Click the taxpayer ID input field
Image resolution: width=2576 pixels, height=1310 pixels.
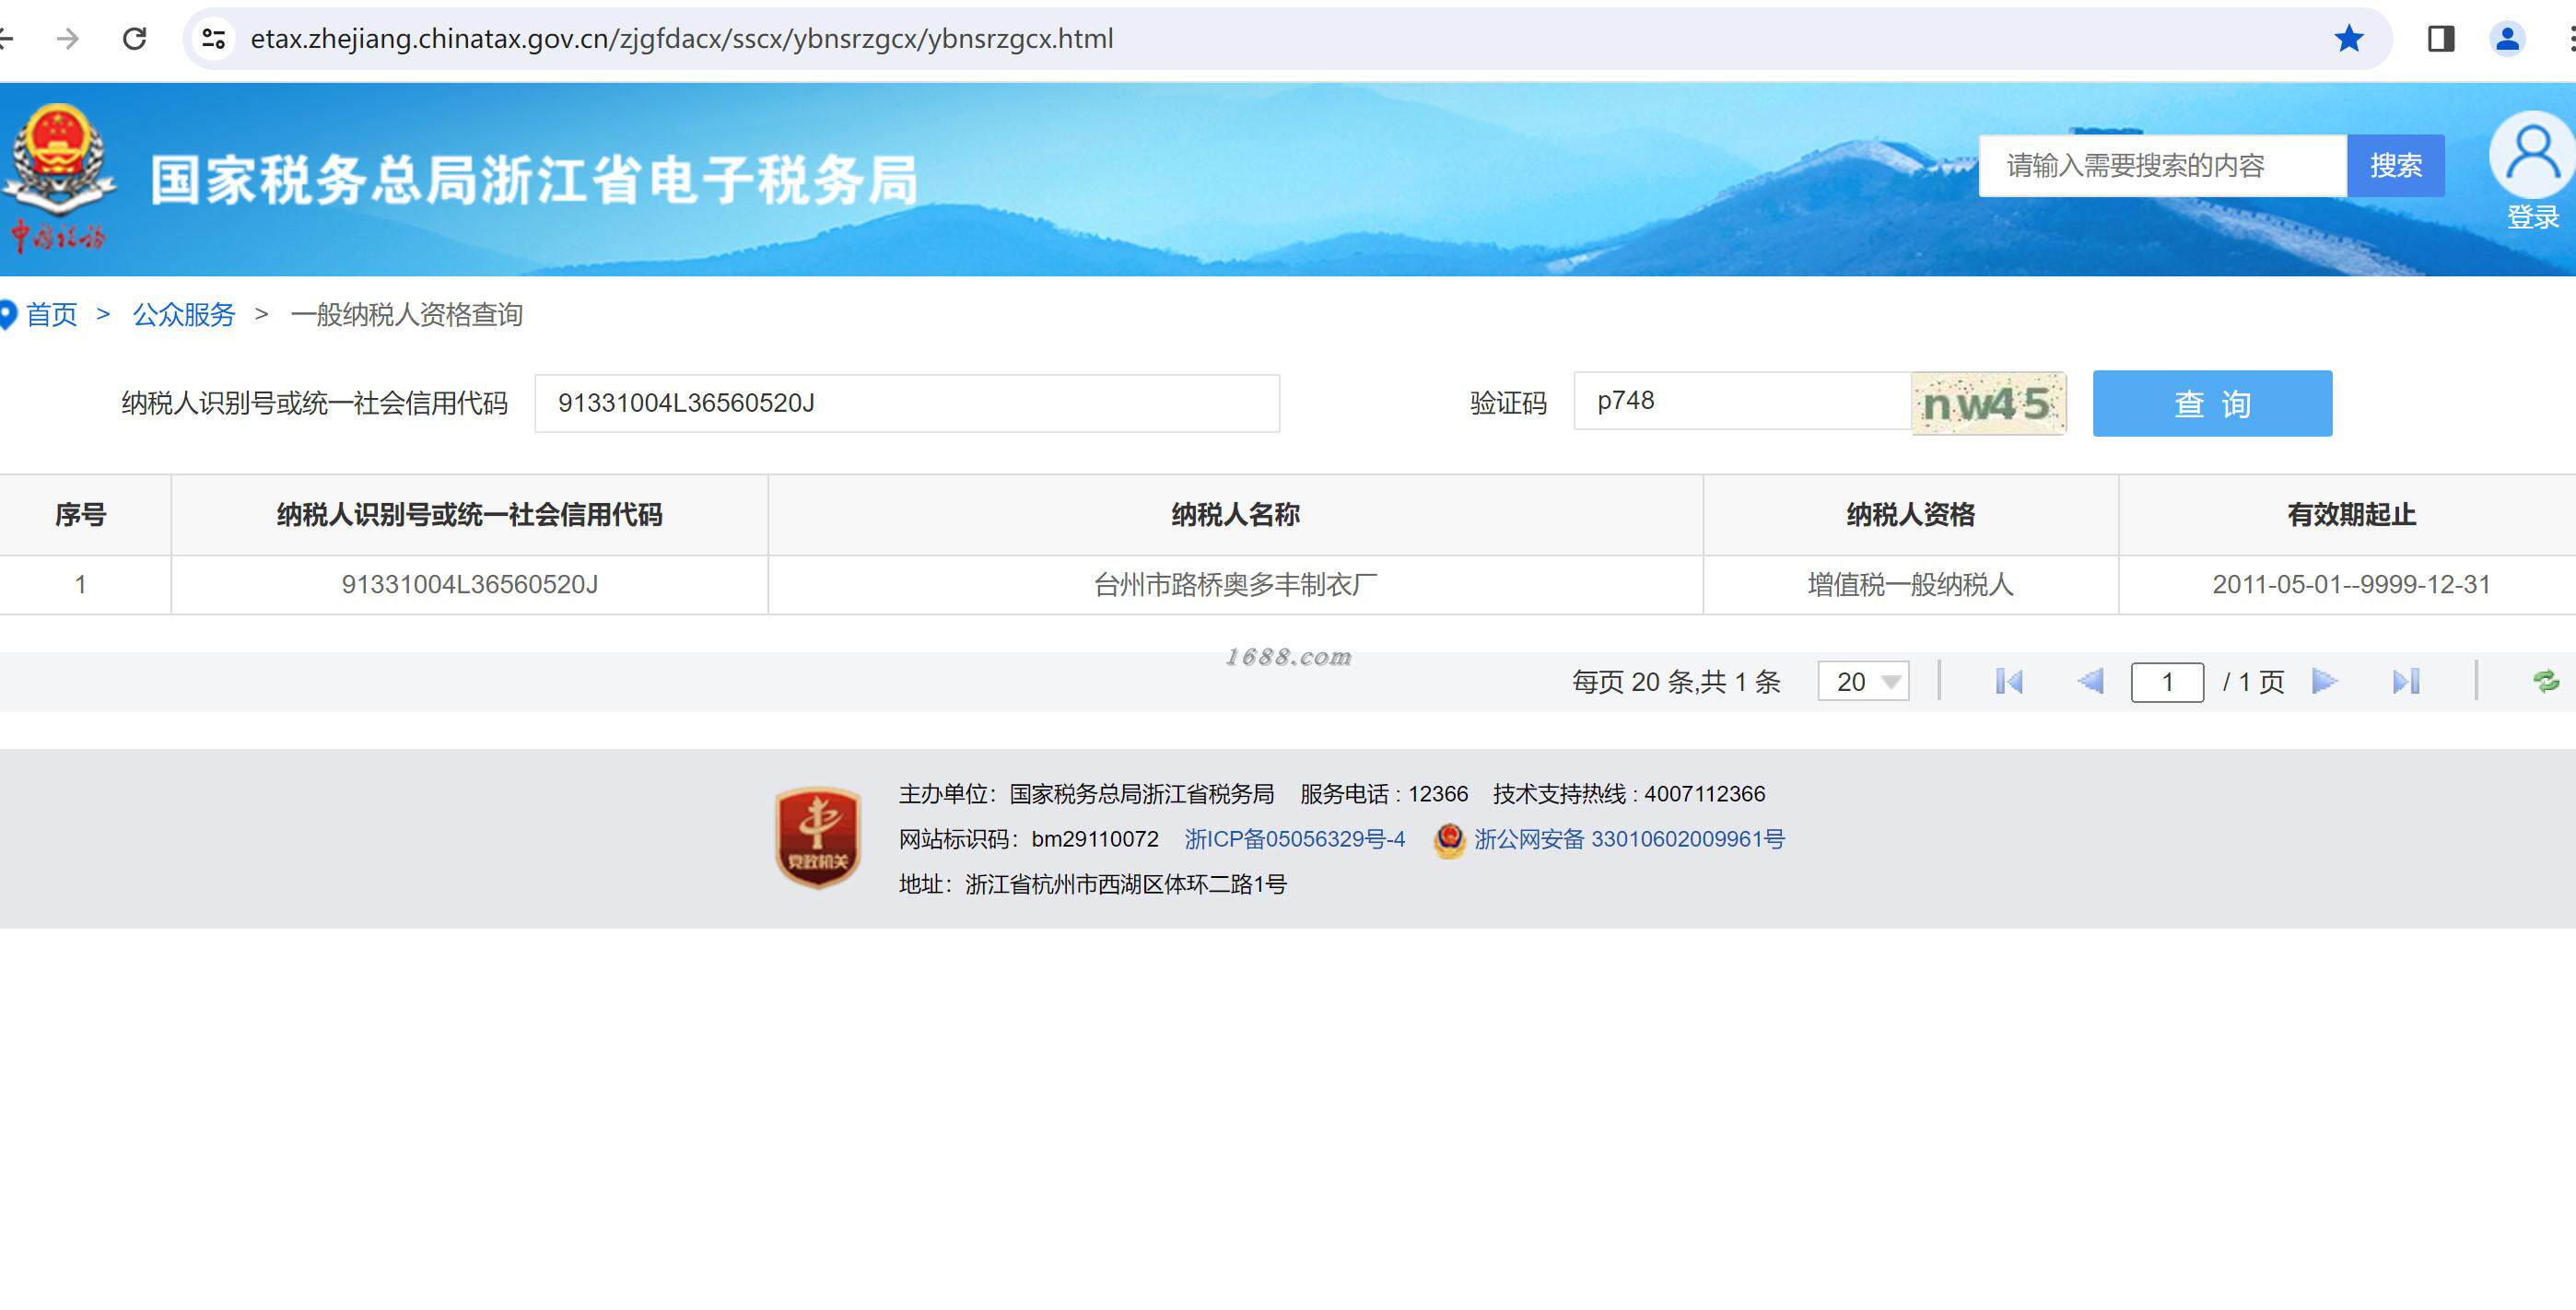coord(906,404)
